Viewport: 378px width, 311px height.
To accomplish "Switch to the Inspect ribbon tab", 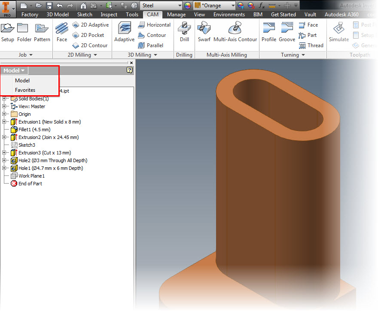I will (109, 14).
